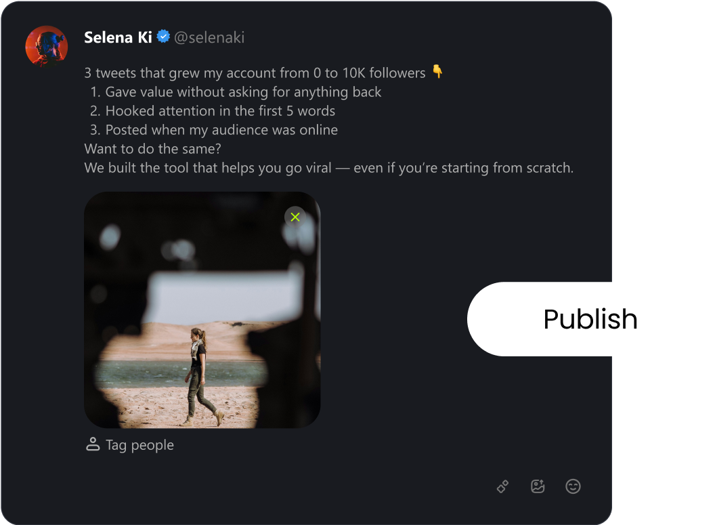Select the Tag people option
Viewport: 715px width, 525px height.
coord(139,444)
